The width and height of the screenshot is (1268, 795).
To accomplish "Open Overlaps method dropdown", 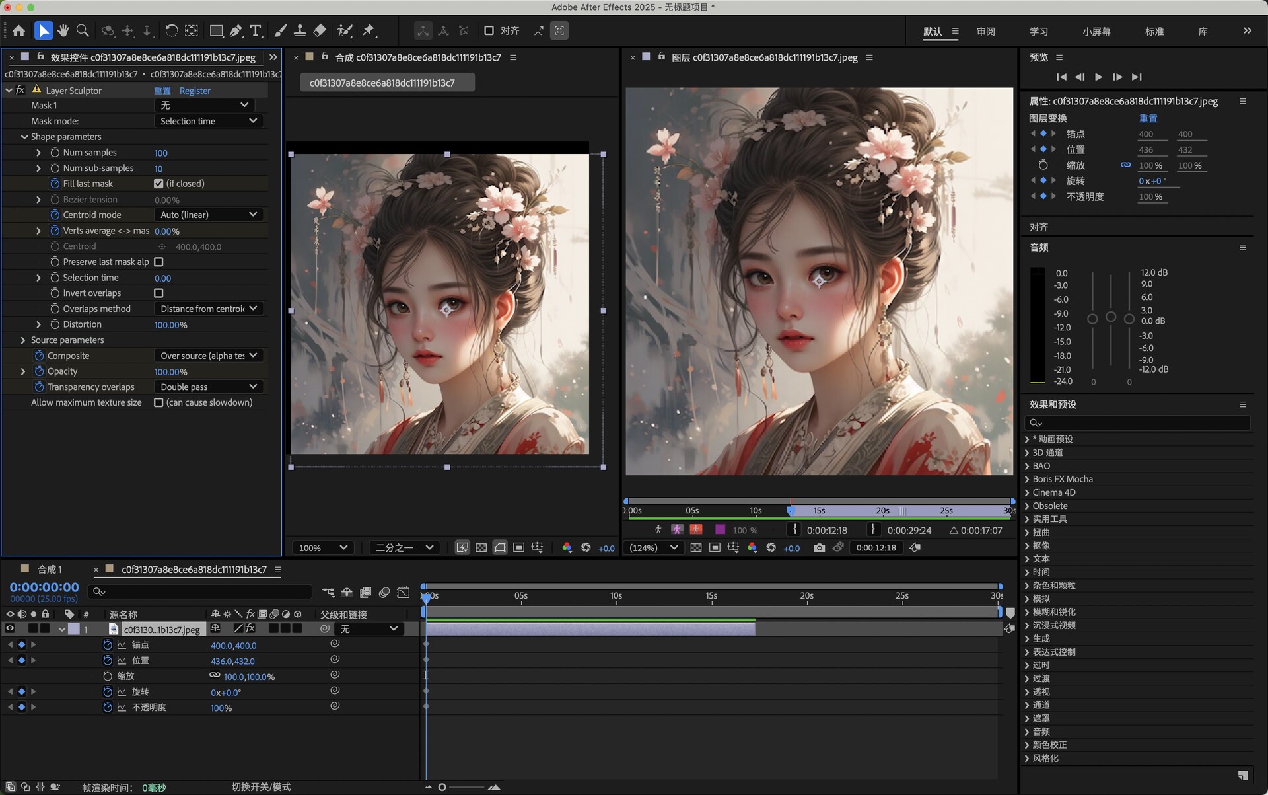I will click(x=209, y=309).
